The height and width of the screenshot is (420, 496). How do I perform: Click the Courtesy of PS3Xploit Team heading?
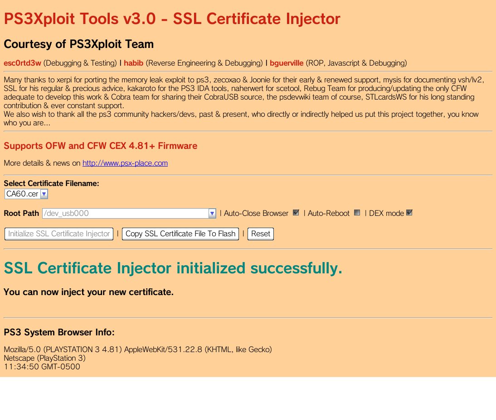pyautogui.click(x=79, y=44)
